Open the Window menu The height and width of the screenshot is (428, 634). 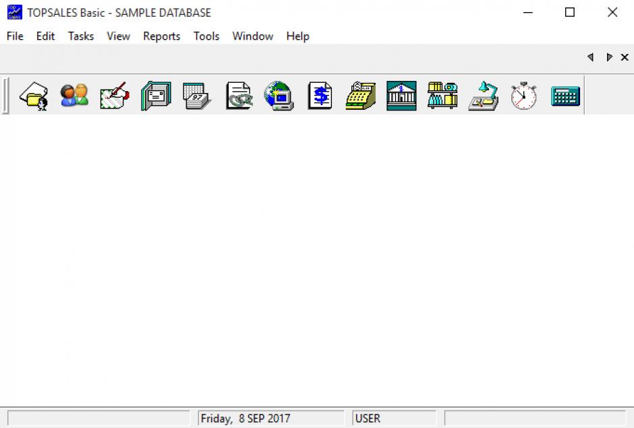[x=253, y=36]
